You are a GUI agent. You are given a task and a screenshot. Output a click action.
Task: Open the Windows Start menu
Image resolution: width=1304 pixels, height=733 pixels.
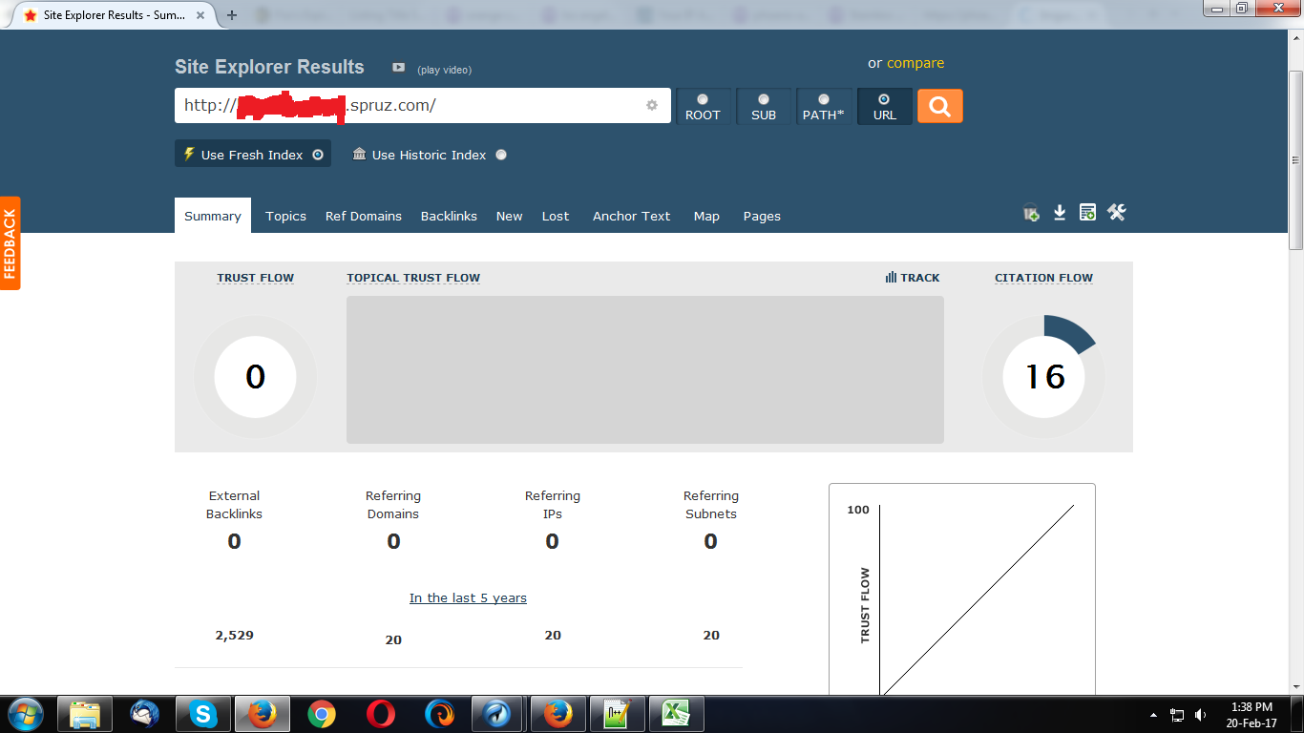(25, 714)
